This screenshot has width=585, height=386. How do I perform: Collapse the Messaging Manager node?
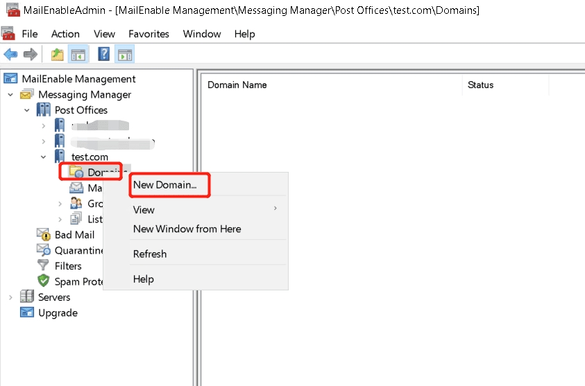(10, 95)
